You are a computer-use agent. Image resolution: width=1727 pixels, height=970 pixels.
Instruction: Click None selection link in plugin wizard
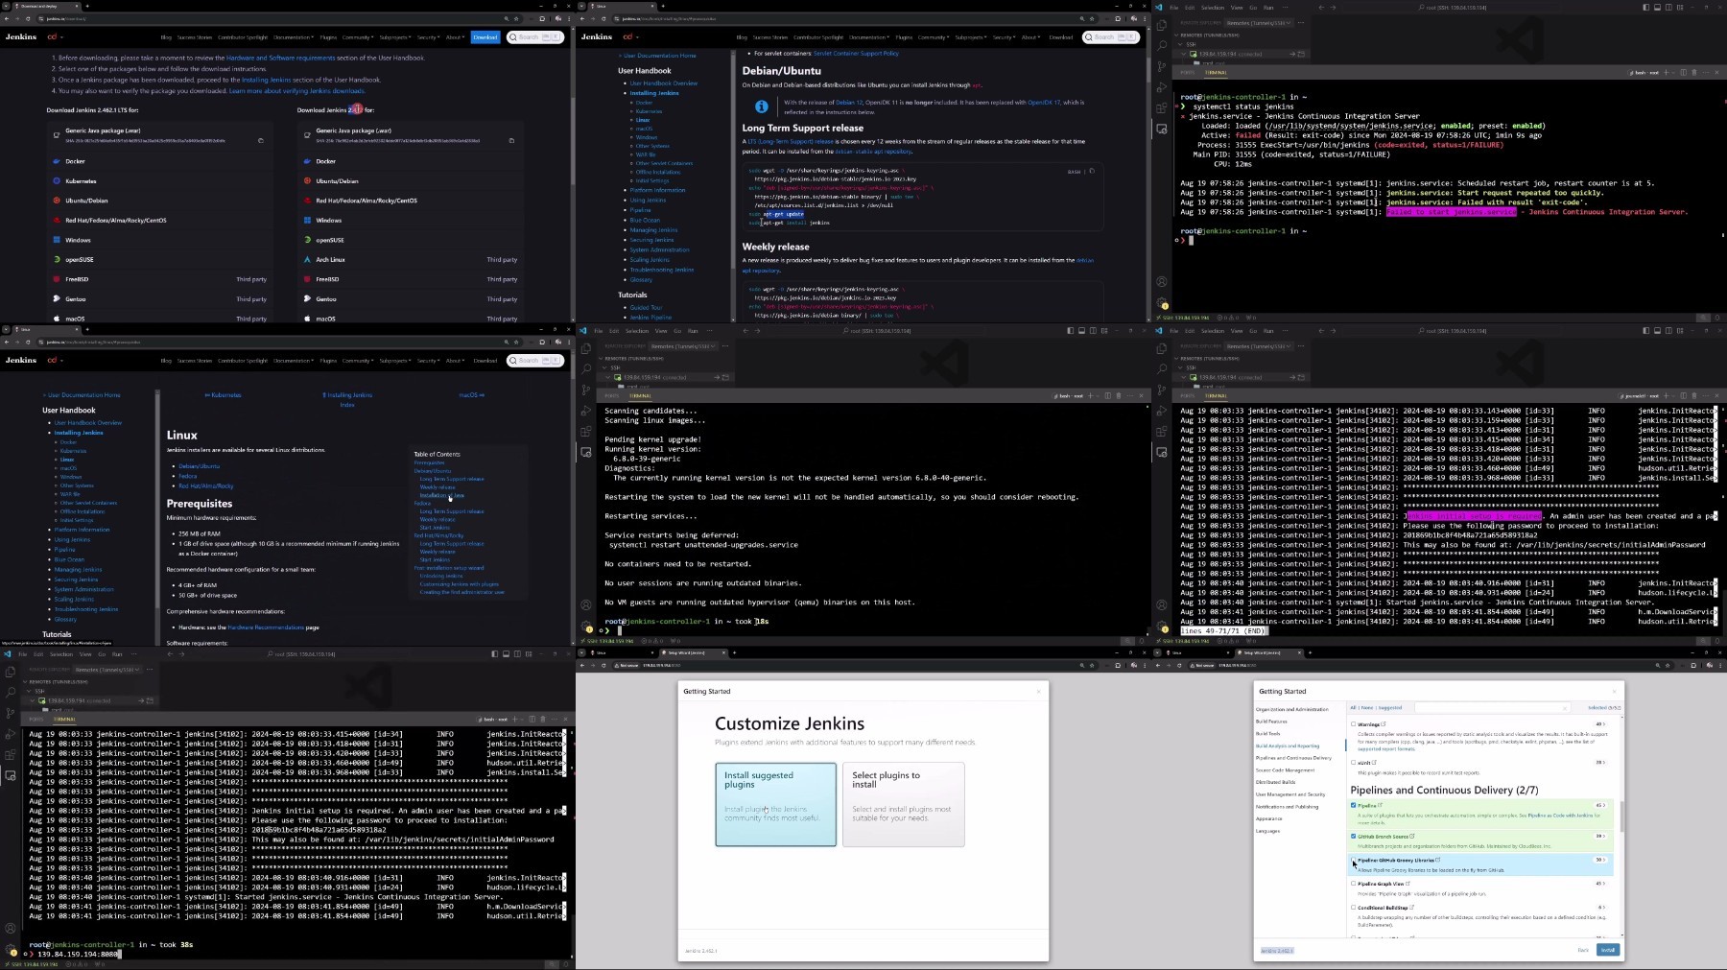point(1367,707)
